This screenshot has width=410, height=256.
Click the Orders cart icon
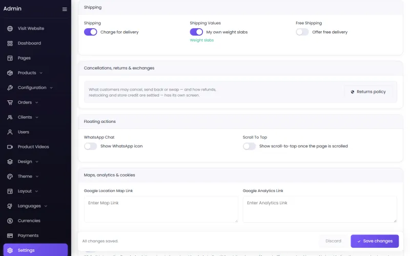pyautogui.click(x=10, y=102)
